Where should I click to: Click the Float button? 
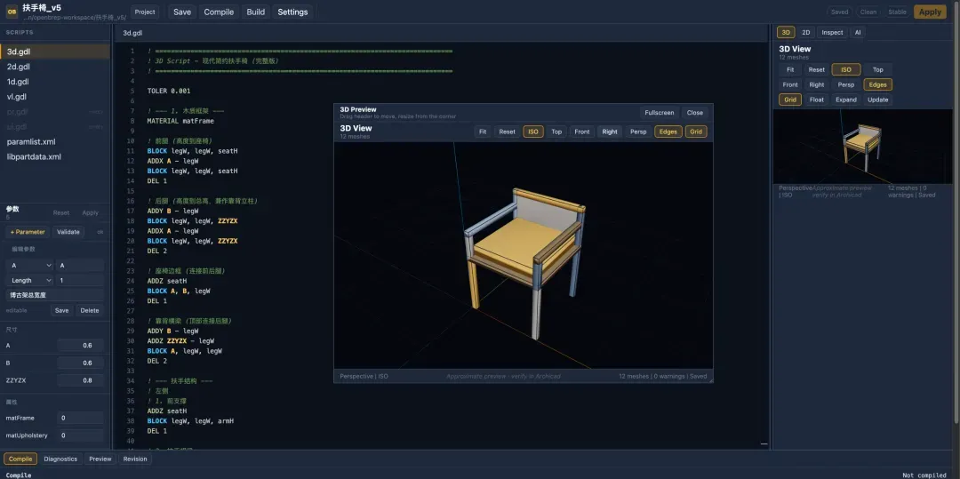[x=817, y=100]
